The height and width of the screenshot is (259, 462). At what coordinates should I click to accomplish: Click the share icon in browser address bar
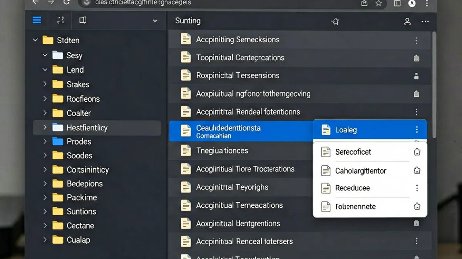364,3
